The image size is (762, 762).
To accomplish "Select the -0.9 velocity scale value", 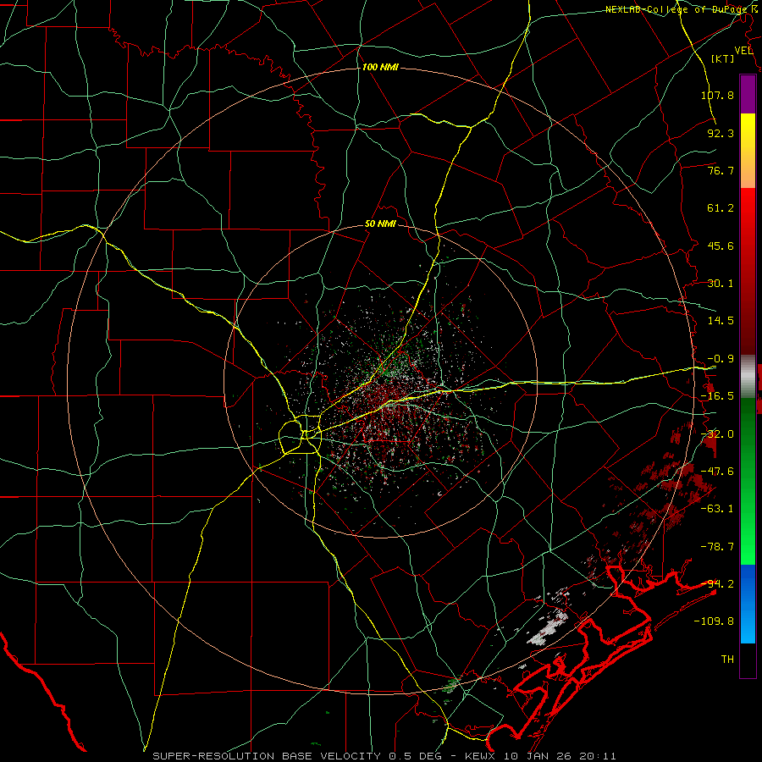I will 721,359.
